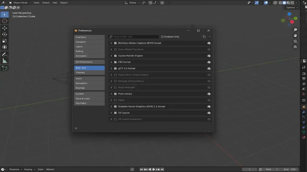
Task: Open the Select menu
Action: tap(46, 3)
